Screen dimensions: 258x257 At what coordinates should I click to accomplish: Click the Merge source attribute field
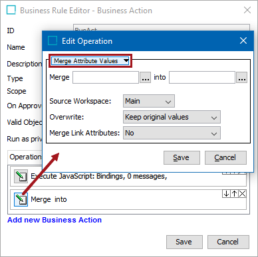[x=106, y=77]
